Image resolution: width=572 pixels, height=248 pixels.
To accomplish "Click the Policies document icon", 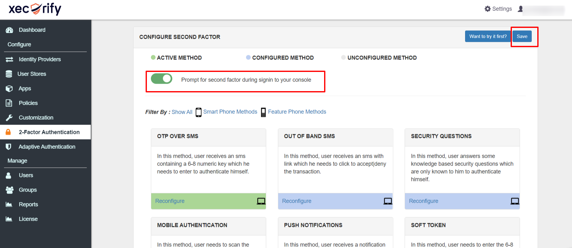I will coord(9,103).
